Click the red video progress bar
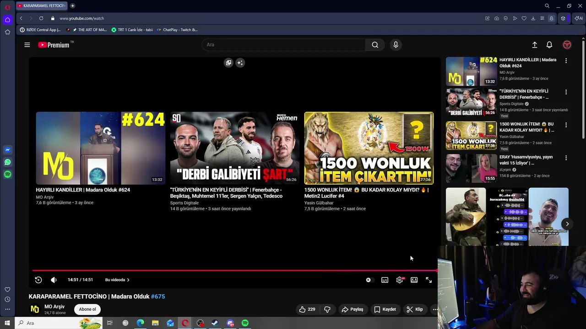This screenshot has width=586, height=329. coord(234,271)
